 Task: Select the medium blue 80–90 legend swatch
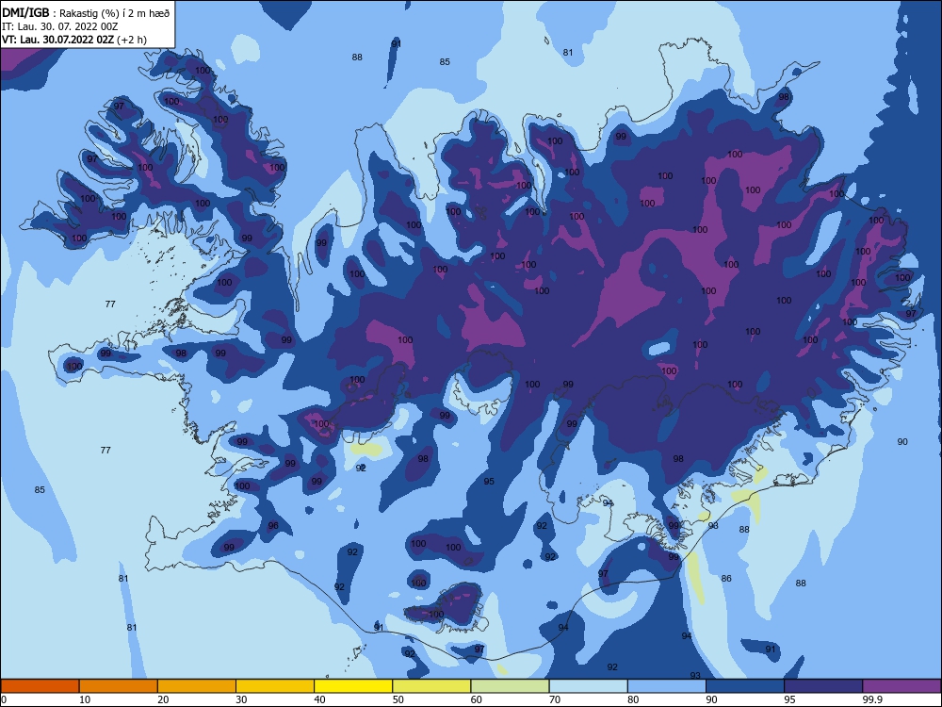(x=667, y=686)
